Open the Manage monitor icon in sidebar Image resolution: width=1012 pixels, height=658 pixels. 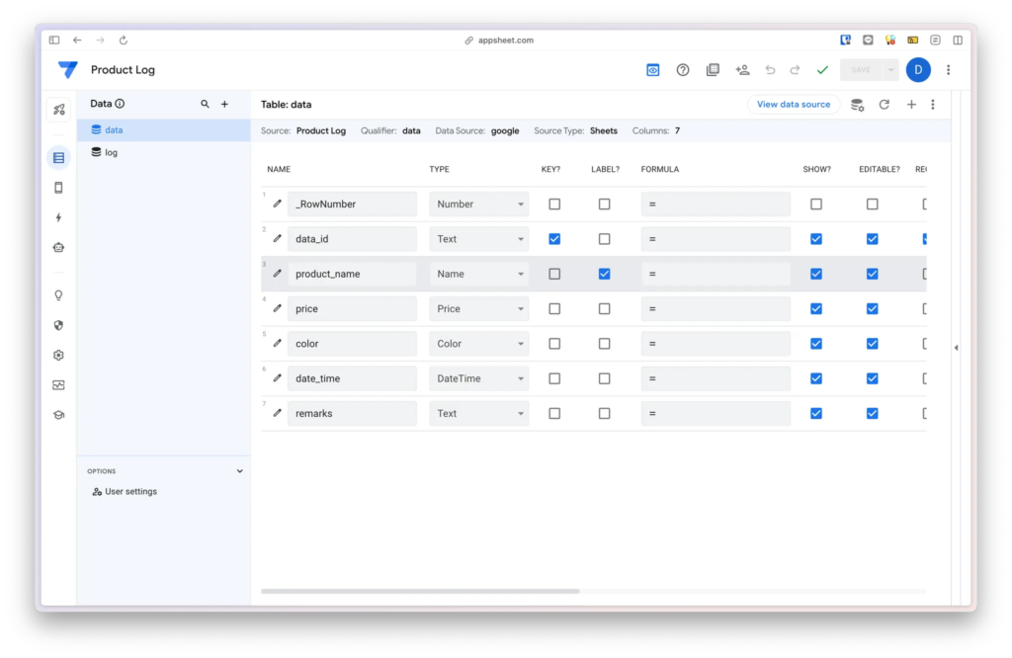point(58,385)
